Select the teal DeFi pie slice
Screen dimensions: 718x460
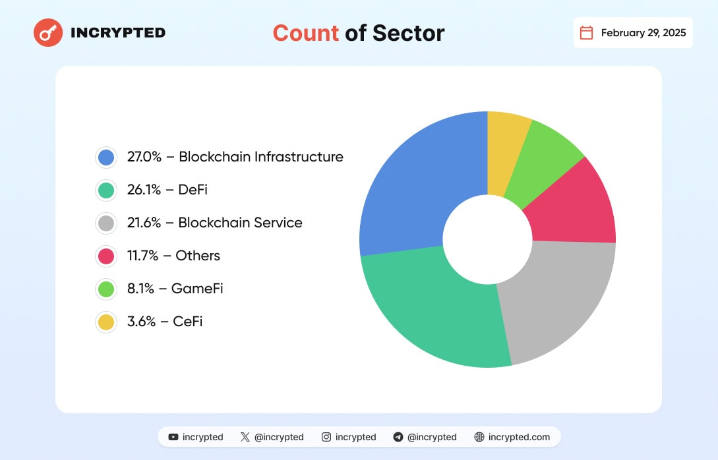click(429, 310)
